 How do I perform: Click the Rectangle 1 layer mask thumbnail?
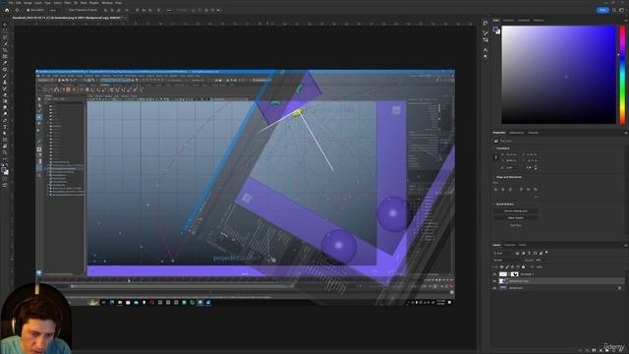point(515,274)
